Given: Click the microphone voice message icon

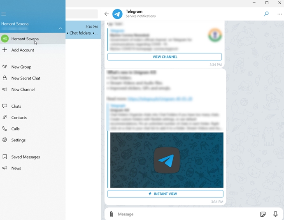Looking at the screenshot, I should click(275, 214).
